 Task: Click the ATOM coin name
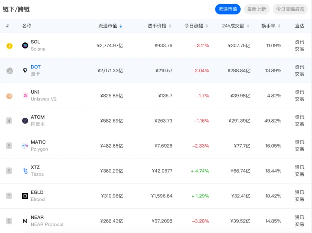point(38,117)
